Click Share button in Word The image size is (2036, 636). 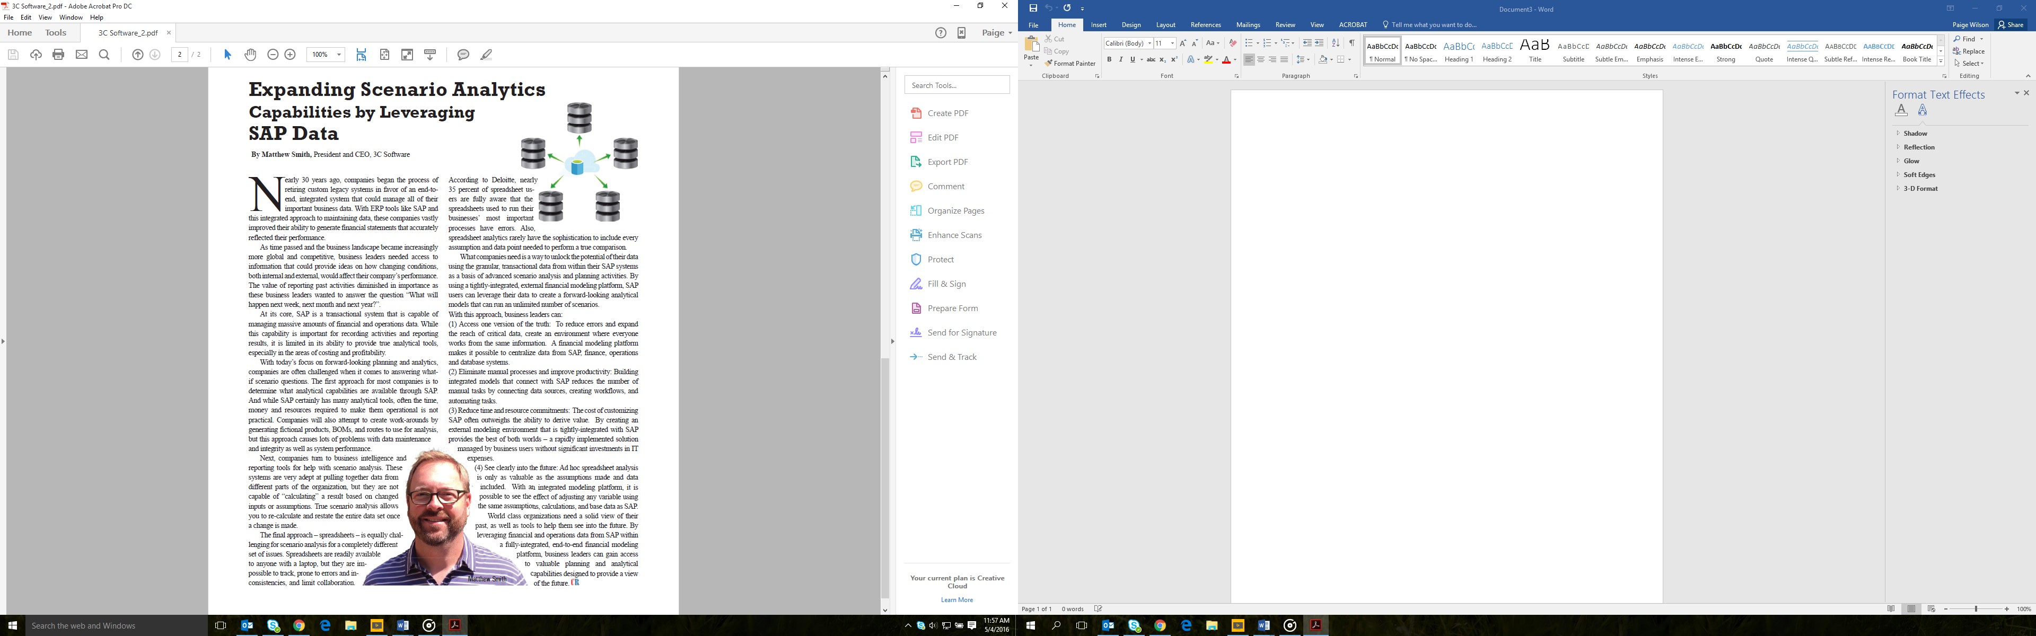tap(2012, 24)
